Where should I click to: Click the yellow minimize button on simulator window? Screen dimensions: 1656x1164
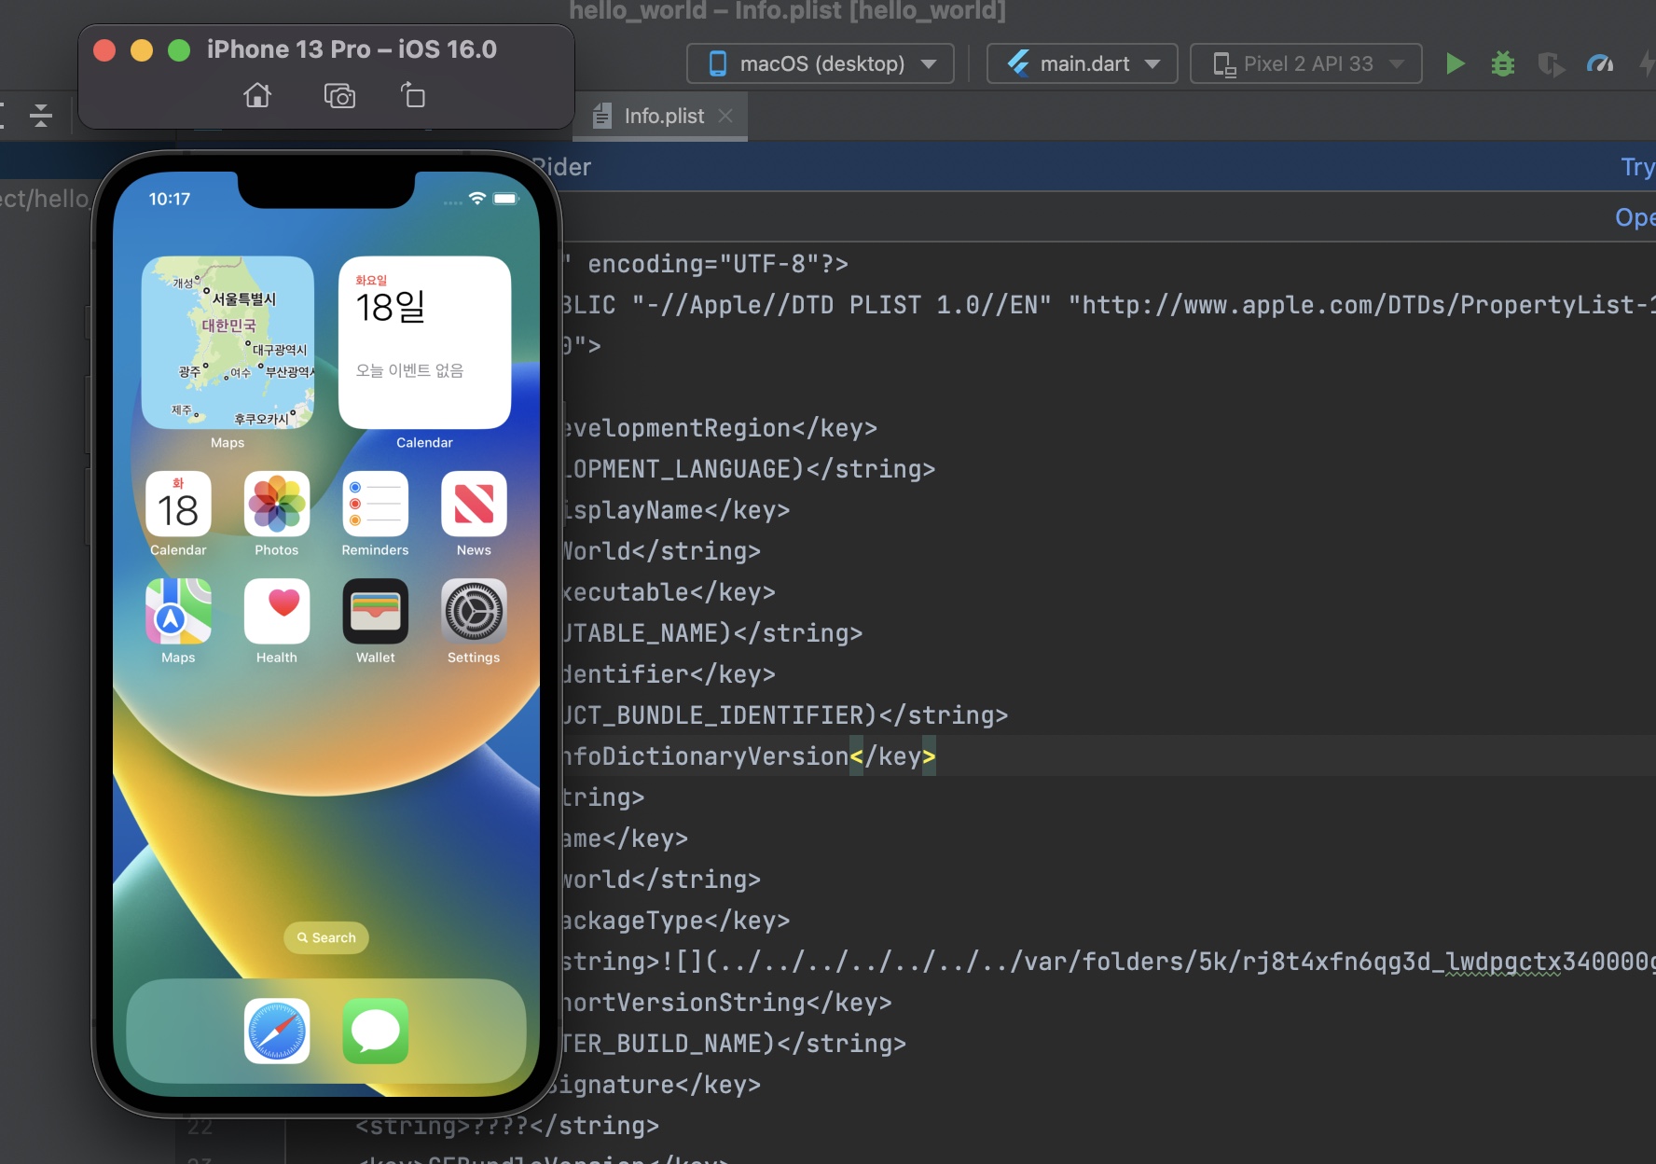[x=142, y=50]
